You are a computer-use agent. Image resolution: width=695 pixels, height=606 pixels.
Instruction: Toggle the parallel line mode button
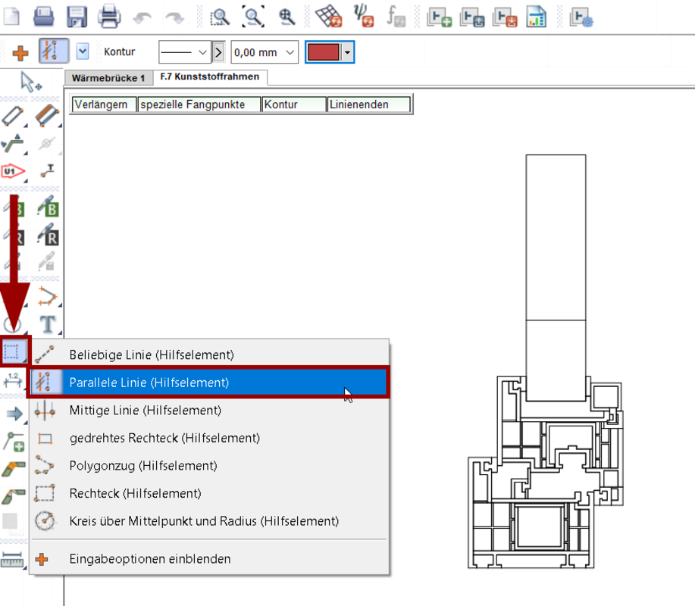[x=53, y=52]
